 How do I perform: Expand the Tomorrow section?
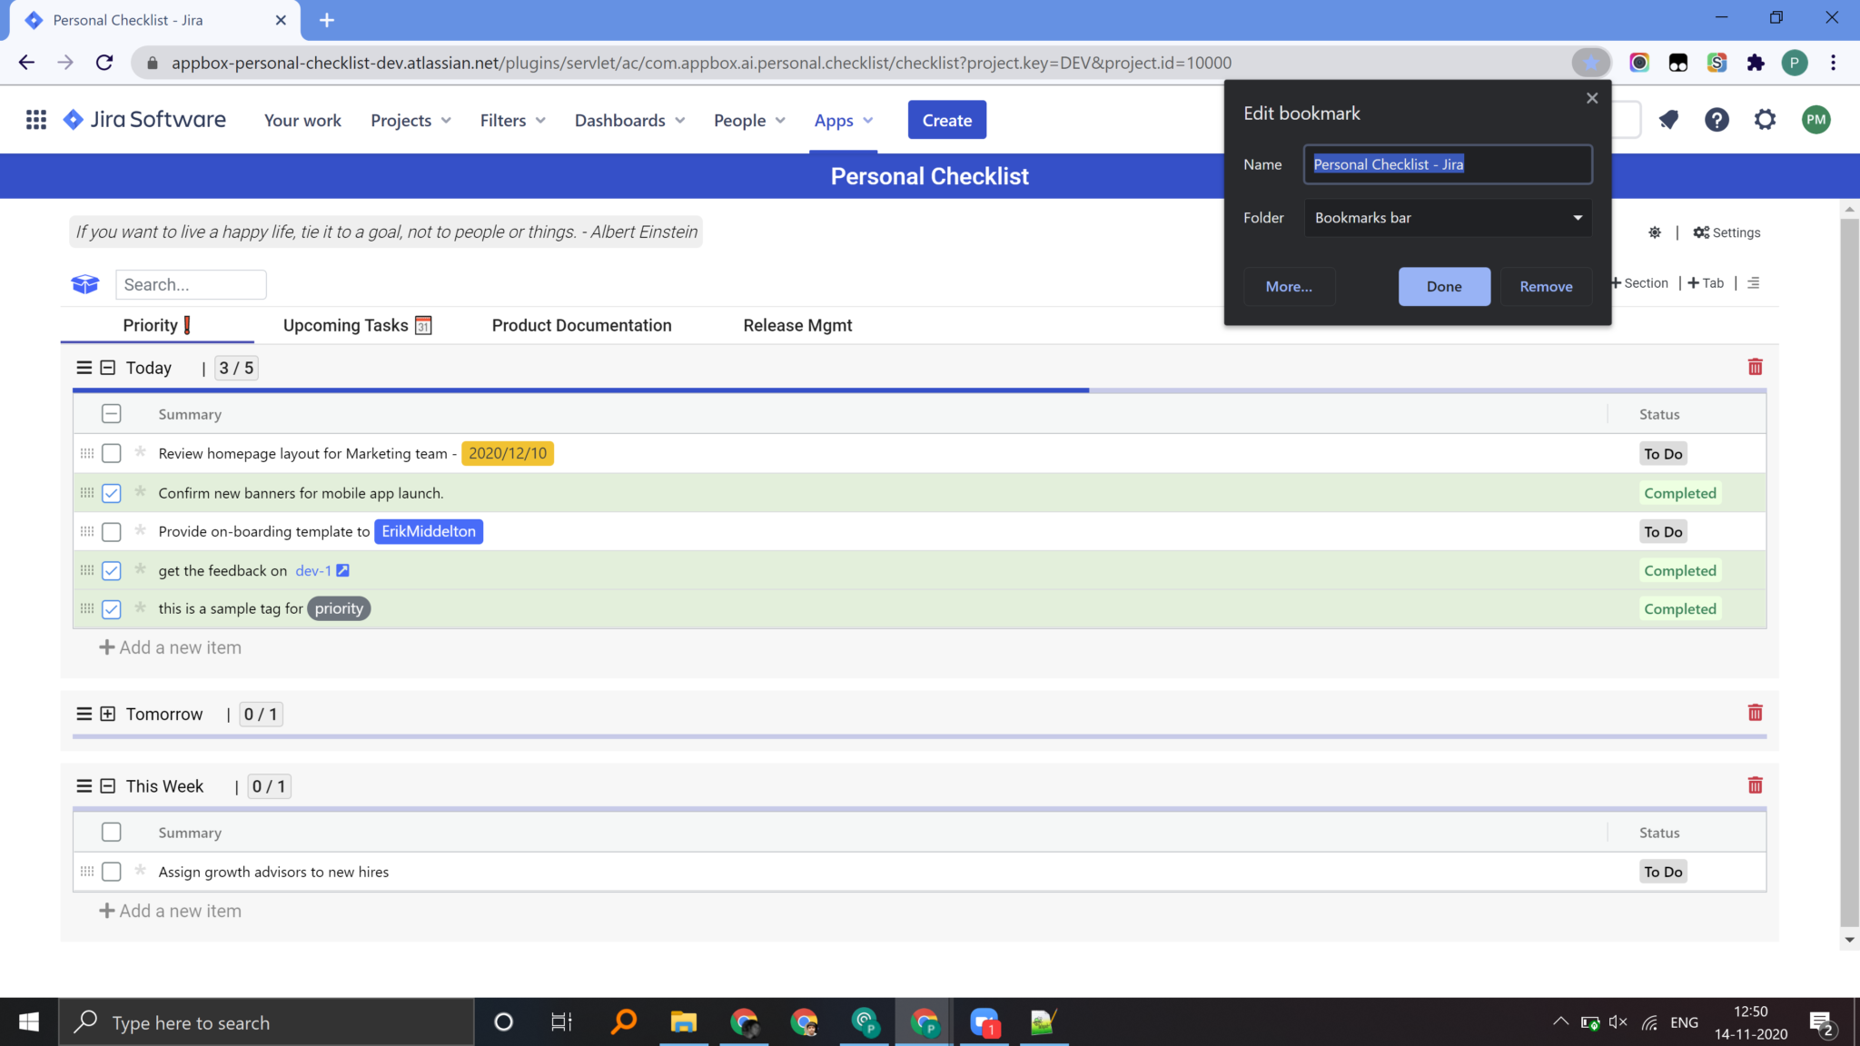(x=108, y=714)
